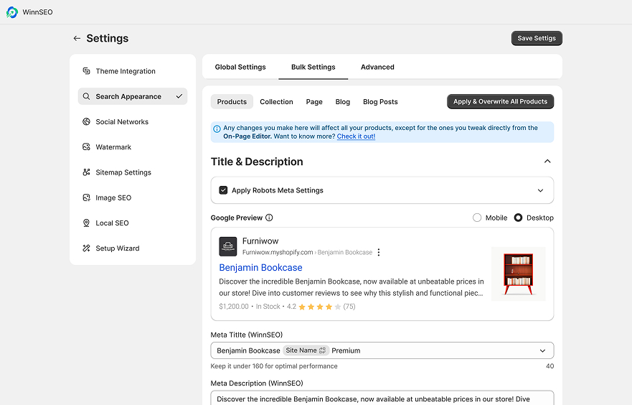Click the Local SEO pin icon
This screenshot has height=405, width=632.
pos(86,223)
